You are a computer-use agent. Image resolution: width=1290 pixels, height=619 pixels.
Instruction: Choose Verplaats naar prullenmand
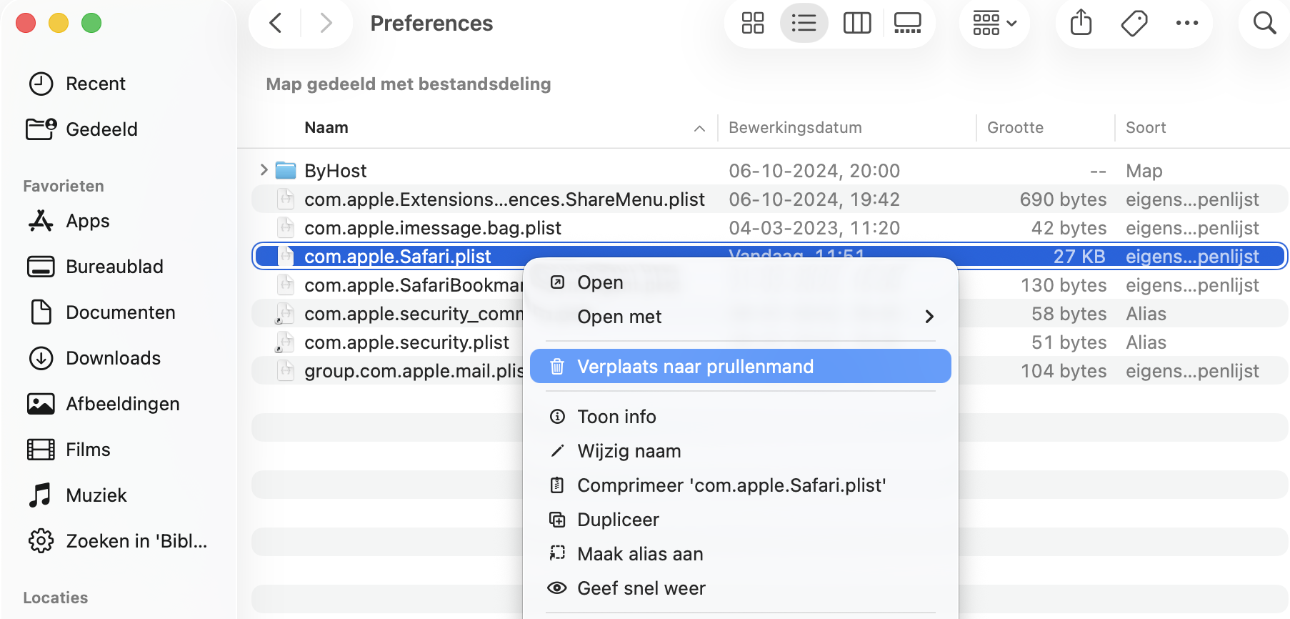pos(740,367)
